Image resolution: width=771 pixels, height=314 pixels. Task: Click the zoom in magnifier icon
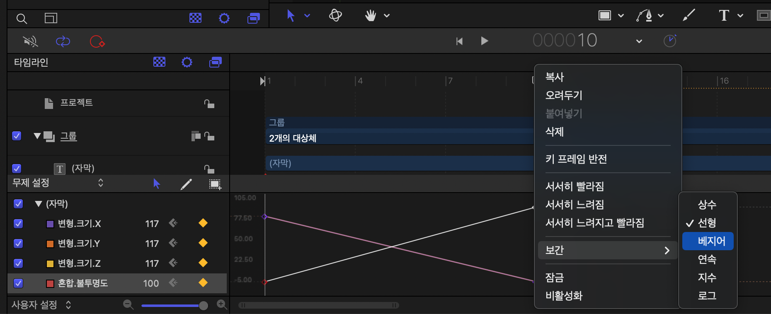pyautogui.click(x=222, y=305)
